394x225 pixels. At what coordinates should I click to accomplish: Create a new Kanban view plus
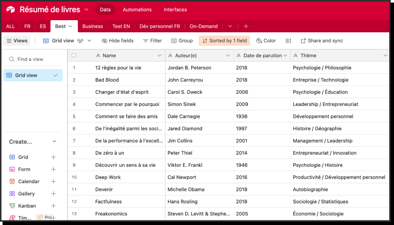tap(53, 206)
